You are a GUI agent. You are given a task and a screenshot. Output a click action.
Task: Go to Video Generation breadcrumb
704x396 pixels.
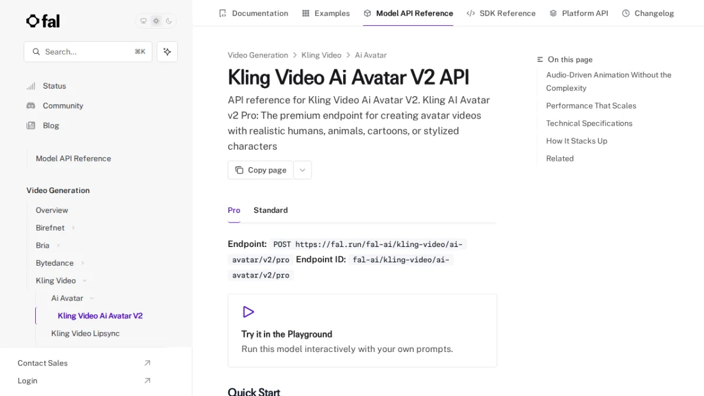point(258,55)
